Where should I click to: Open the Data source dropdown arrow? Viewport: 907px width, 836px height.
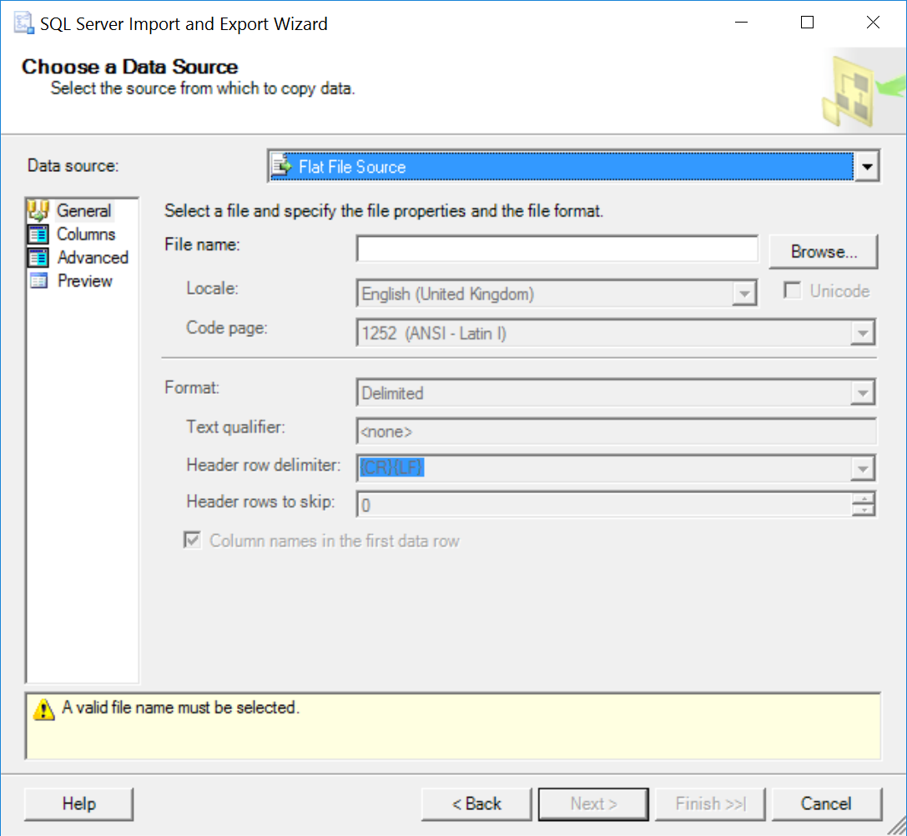tap(867, 167)
